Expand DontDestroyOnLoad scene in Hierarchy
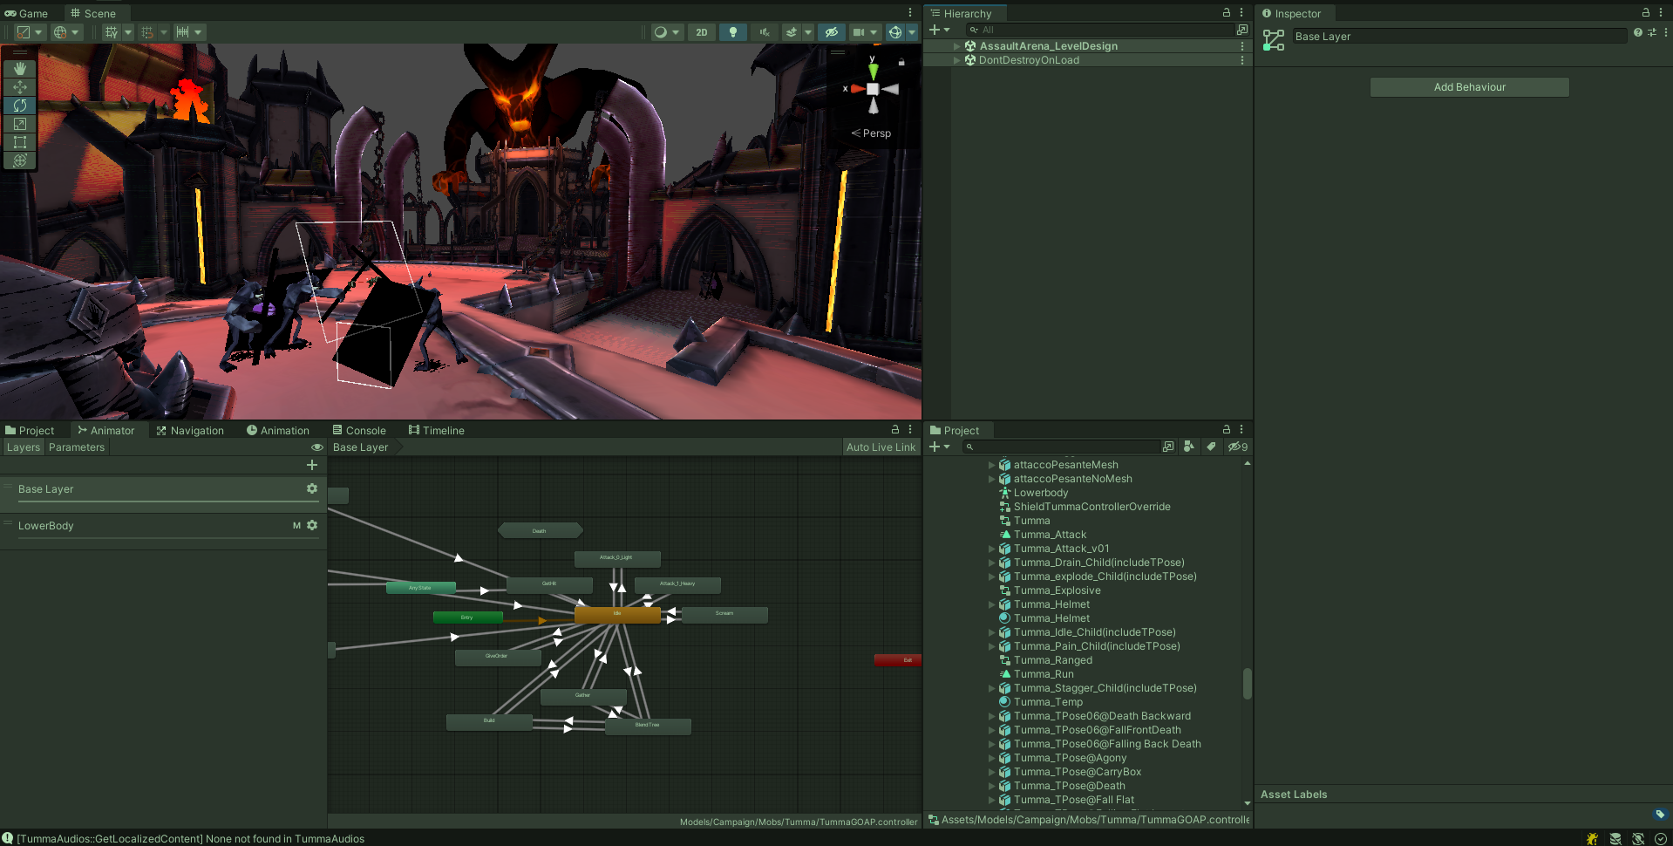1673x846 pixels. coord(957,60)
